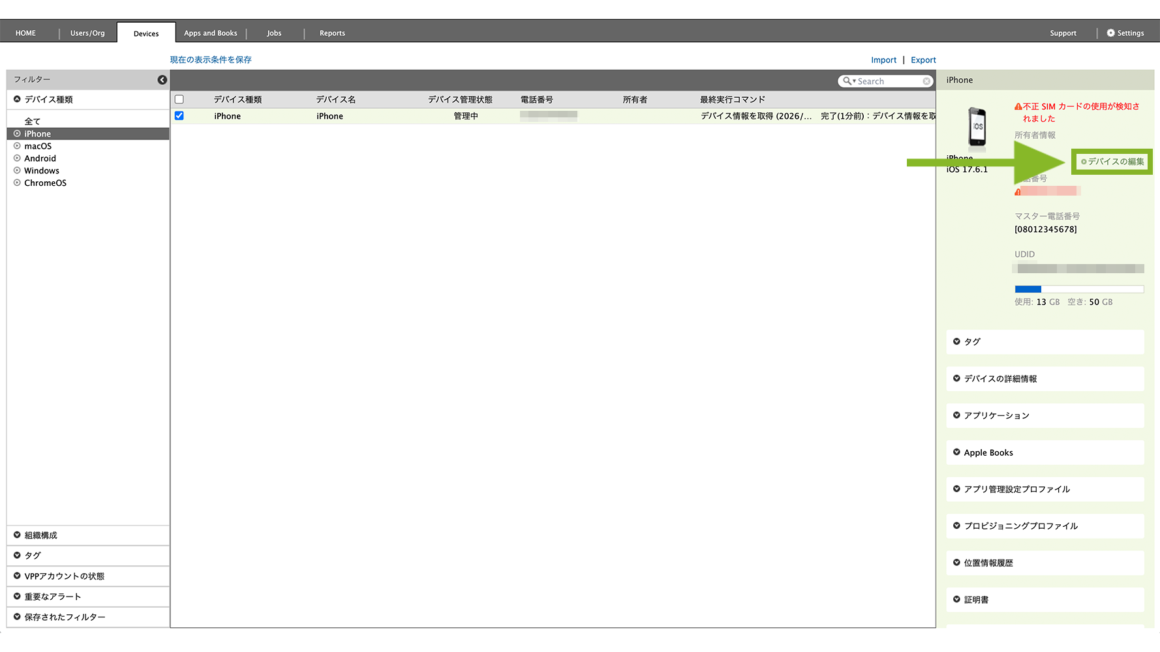Select macOS device type filter
This screenshot has width=1160, height=652.
click(38, 146)
